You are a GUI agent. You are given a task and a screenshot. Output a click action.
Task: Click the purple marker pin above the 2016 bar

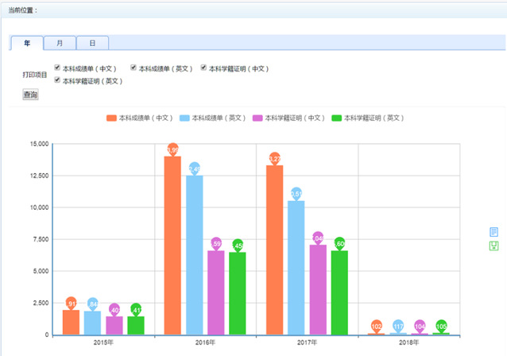[216, 242]
